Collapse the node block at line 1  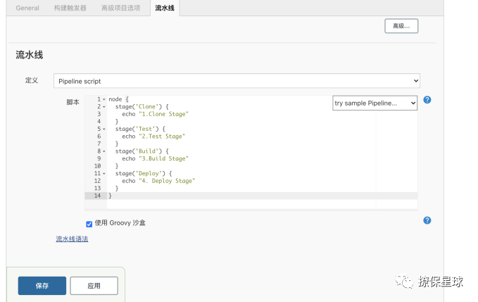pyautogui.click(x=104, y=99)
